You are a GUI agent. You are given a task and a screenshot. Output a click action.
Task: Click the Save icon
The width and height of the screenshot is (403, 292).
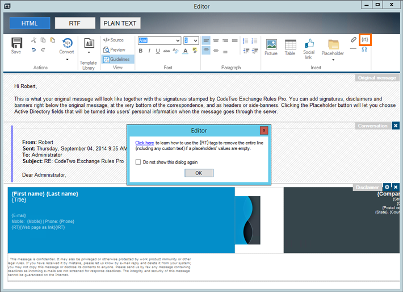click(16, 43)
